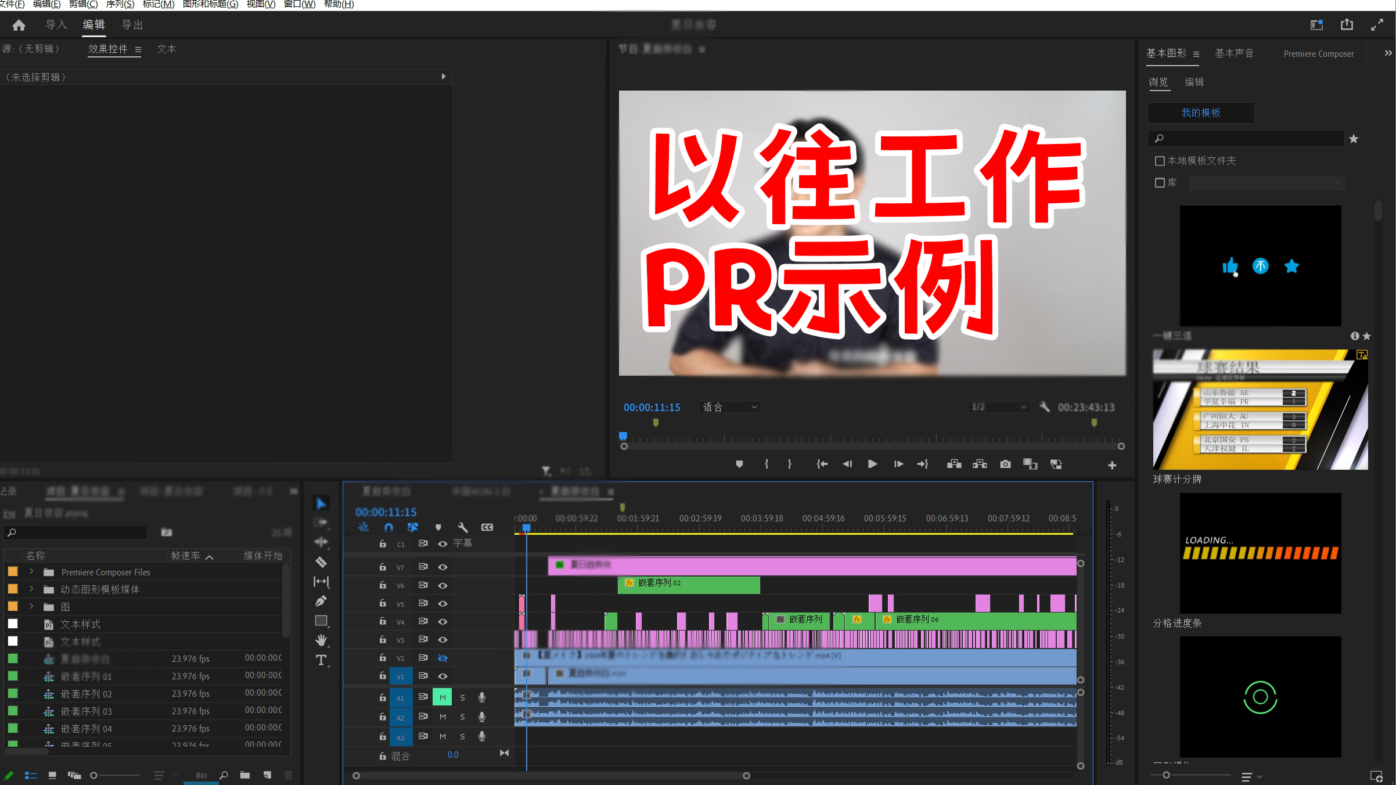Switch to the 基本声音 panel tab

pos(1234,53)
